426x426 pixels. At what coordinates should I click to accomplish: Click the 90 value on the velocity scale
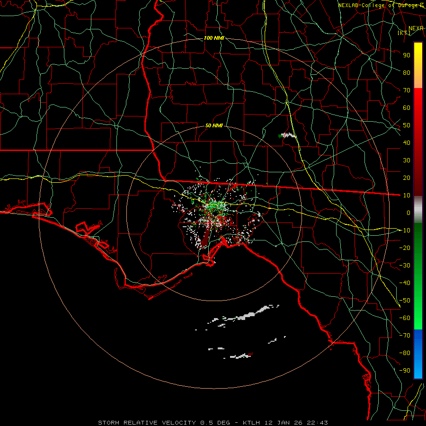[x=407, y=55]
